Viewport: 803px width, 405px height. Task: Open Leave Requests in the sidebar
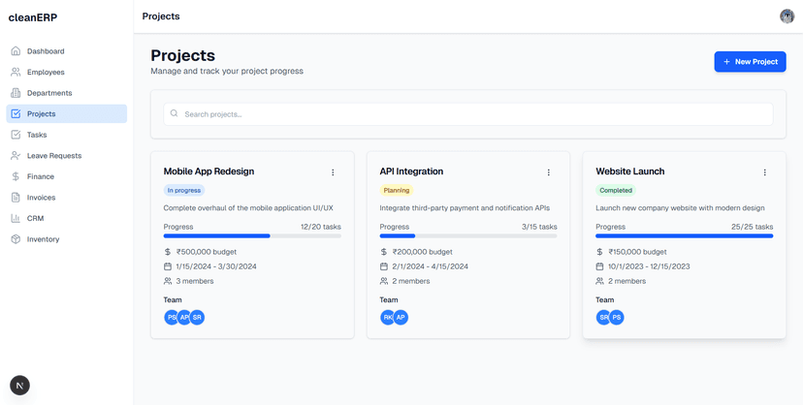click(67, 155)
